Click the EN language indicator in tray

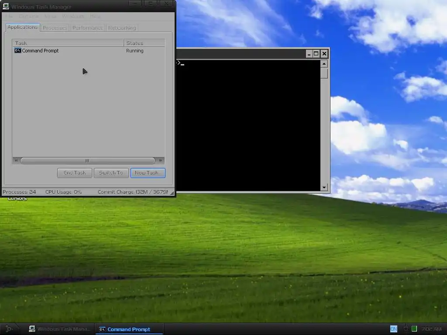click(393, 329)
